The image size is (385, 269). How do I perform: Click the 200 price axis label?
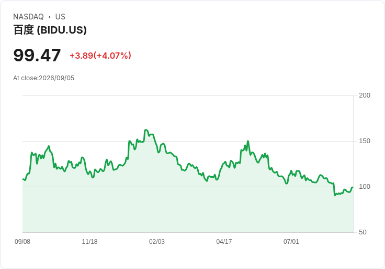(365, 95)
